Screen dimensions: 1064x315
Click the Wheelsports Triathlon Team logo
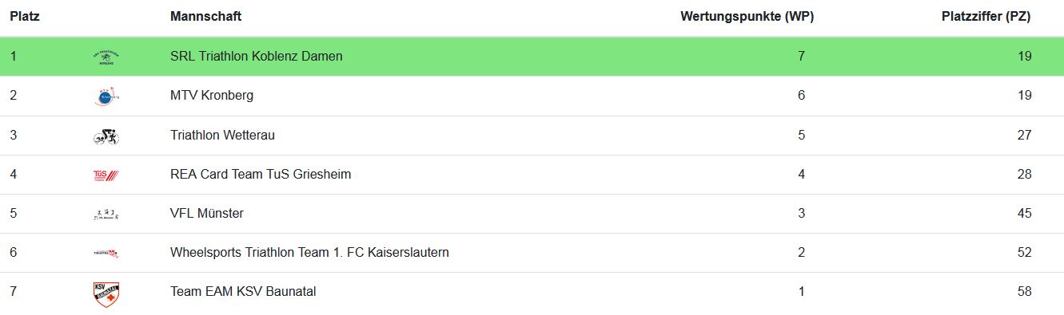point(106,253)
